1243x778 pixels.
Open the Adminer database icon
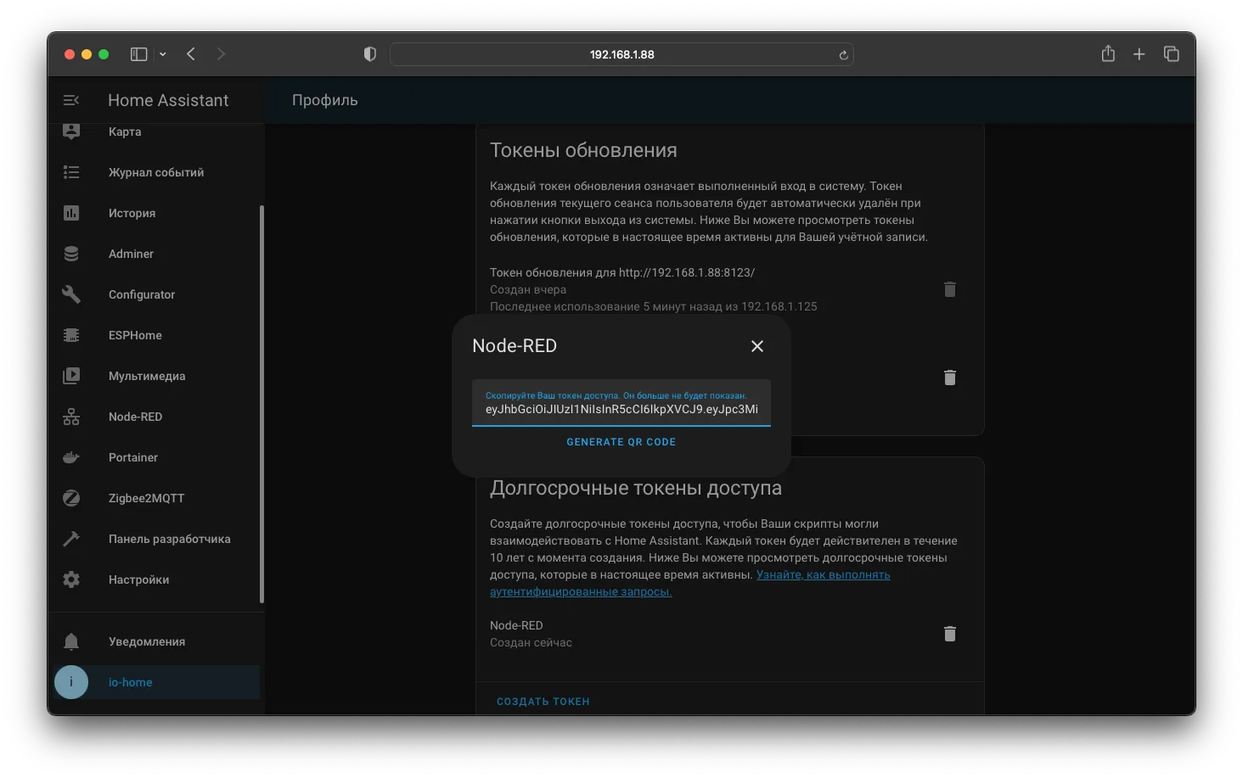coord(71,254)
